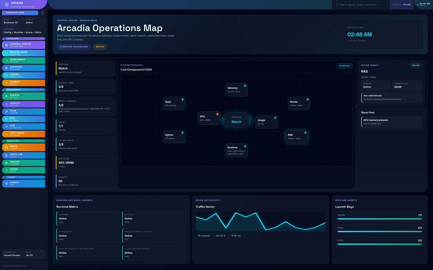Click the Traffic Vector line chart
433x270 pixels.
click(261, 221)
